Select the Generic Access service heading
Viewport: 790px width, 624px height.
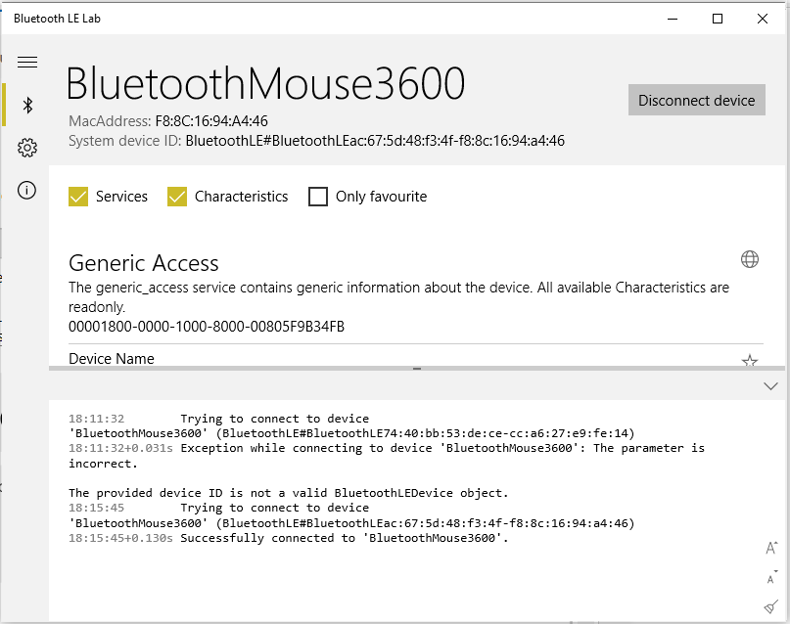144,263
